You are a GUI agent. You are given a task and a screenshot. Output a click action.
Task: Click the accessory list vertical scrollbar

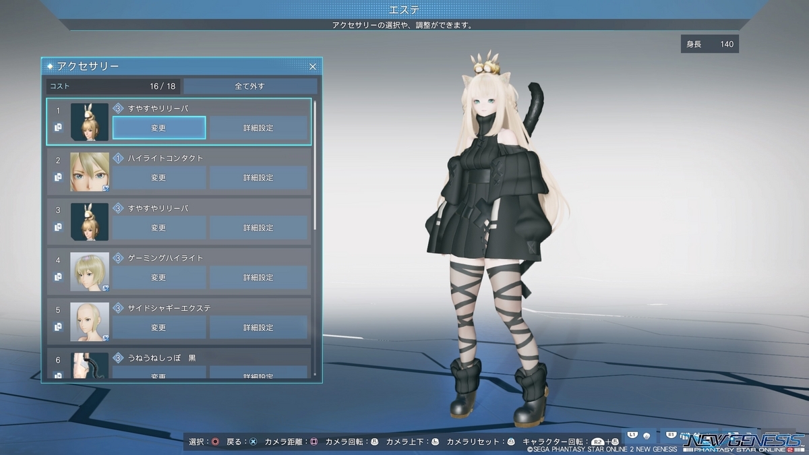point(315,165)
